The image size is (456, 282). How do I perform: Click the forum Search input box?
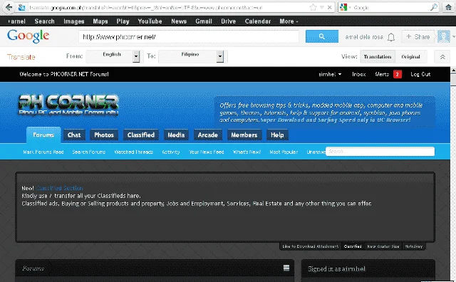[x=380, y=152]
